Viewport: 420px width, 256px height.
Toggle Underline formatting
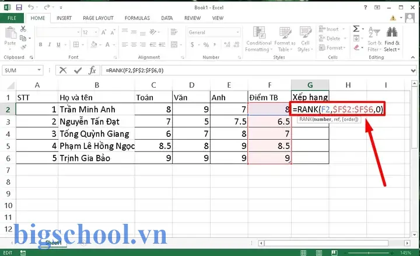(58, 44)
